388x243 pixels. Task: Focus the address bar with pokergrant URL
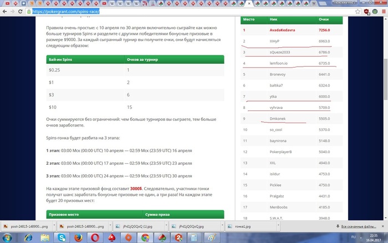[66, 12]
